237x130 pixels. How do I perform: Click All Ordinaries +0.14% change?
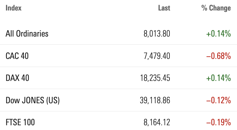coord(219,34)
